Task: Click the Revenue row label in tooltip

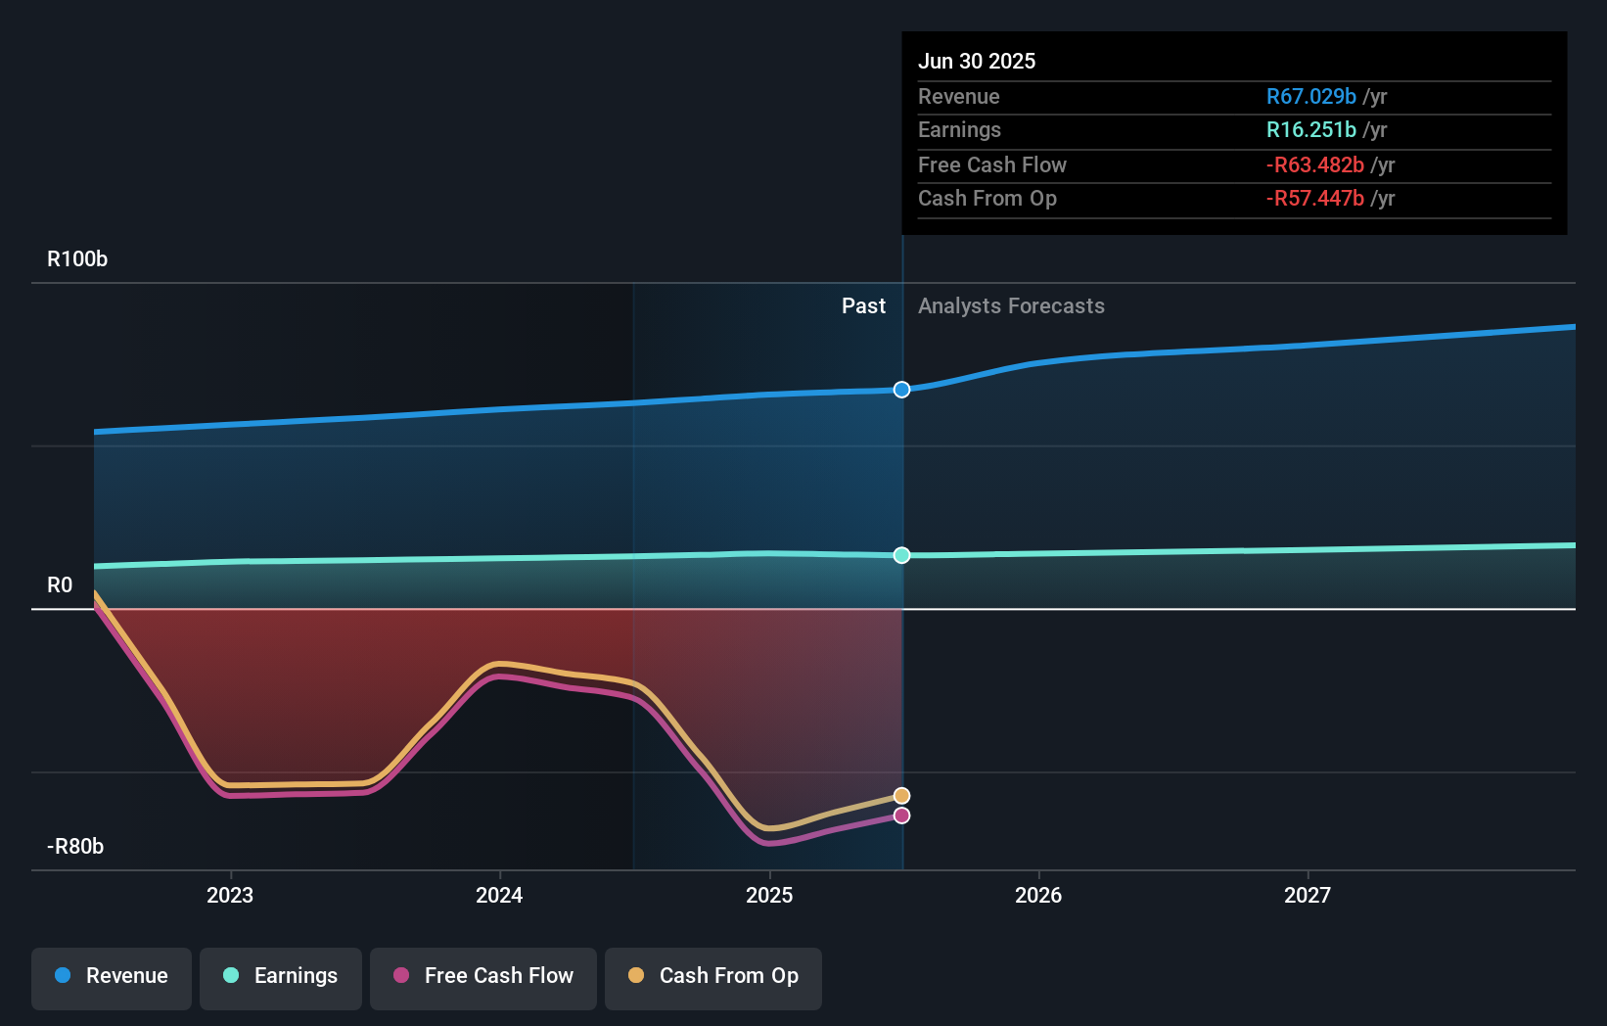Action: (x=959, y=97)
